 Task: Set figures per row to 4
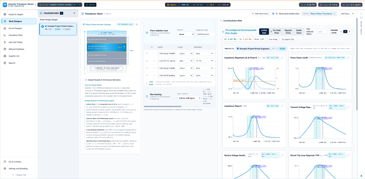coord(349,31)
